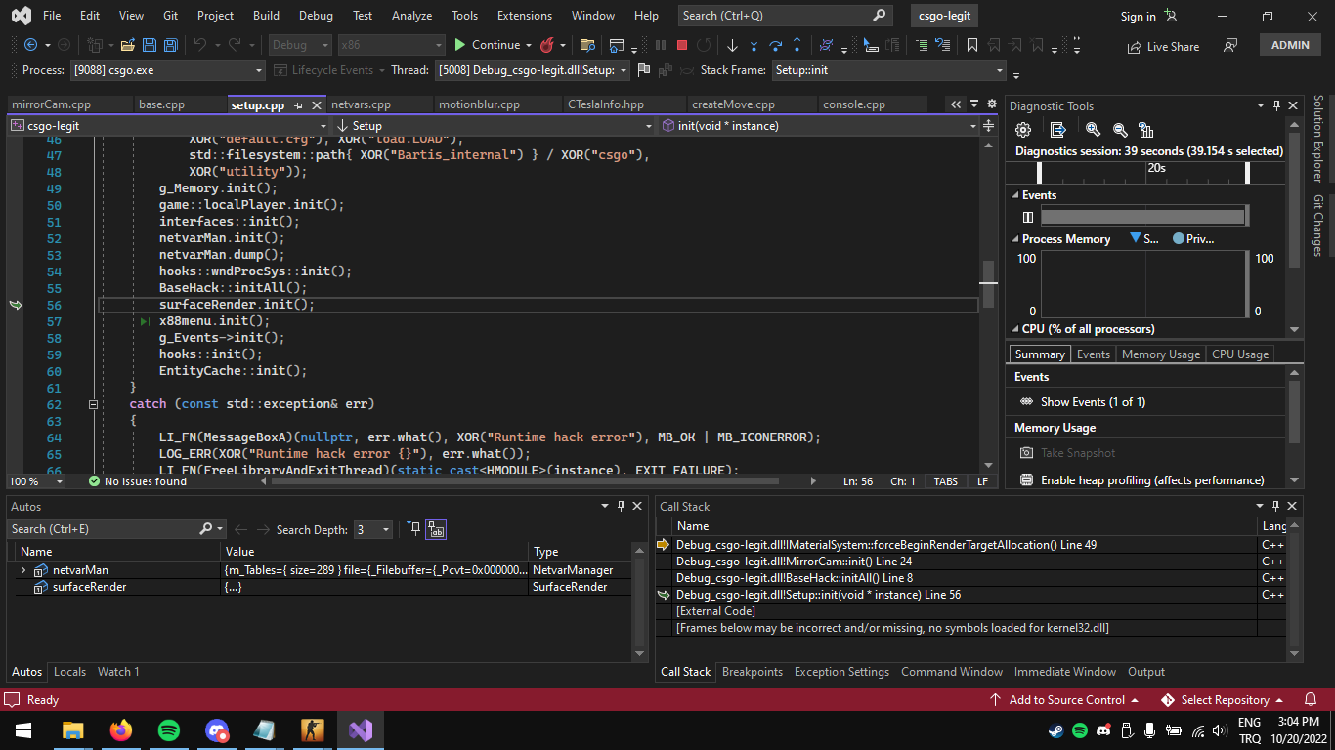The width and height of the screenshot is (1335, 750).
Task: Click the Save All files icon
Action: pos(170,45)
